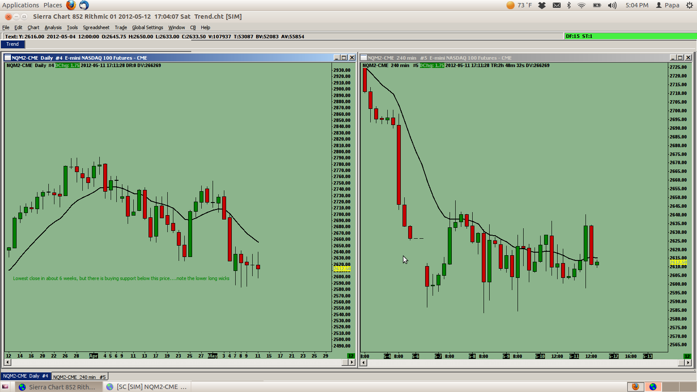
Task: Minimize the Sierra Chart main window
Action: tap(16, 17)
